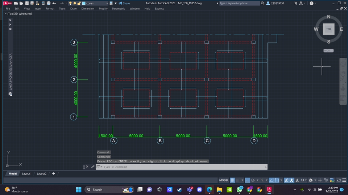This screenshot has height=195, width=348.
Task: Open the File menu
Action: coord(8,9)
